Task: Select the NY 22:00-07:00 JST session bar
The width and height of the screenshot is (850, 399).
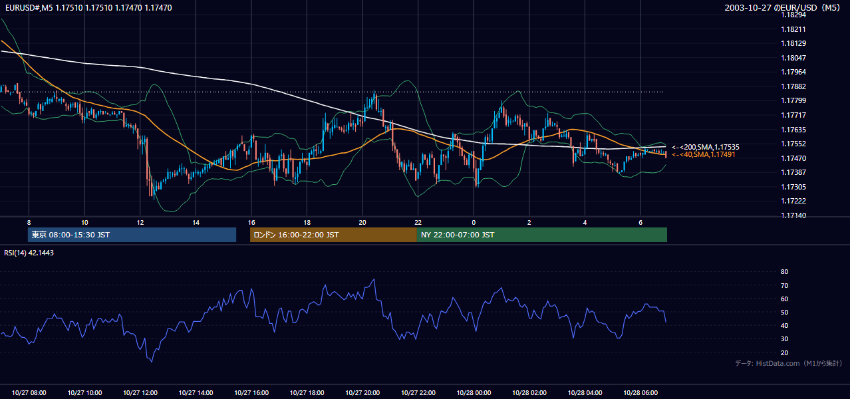Action: (x=542, y=235)
